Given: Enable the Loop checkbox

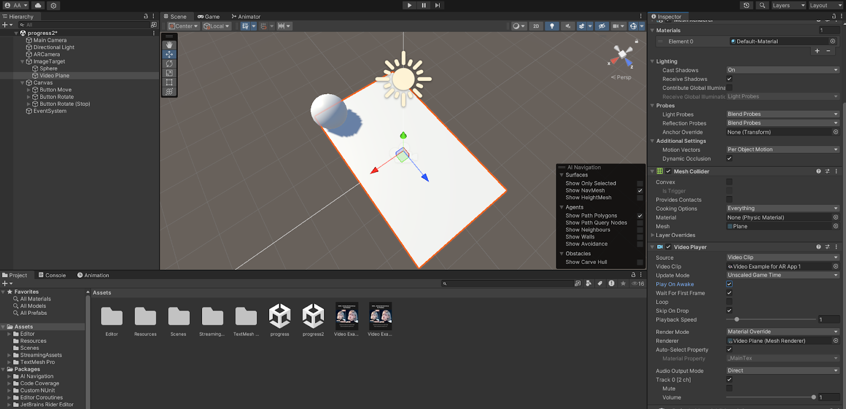Looking at the screenshot, I should (x=729, y=302).
